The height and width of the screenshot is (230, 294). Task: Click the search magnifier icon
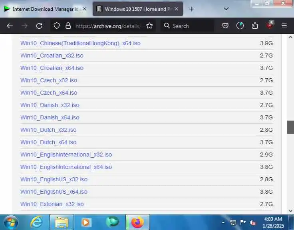(x=167, y=26)
